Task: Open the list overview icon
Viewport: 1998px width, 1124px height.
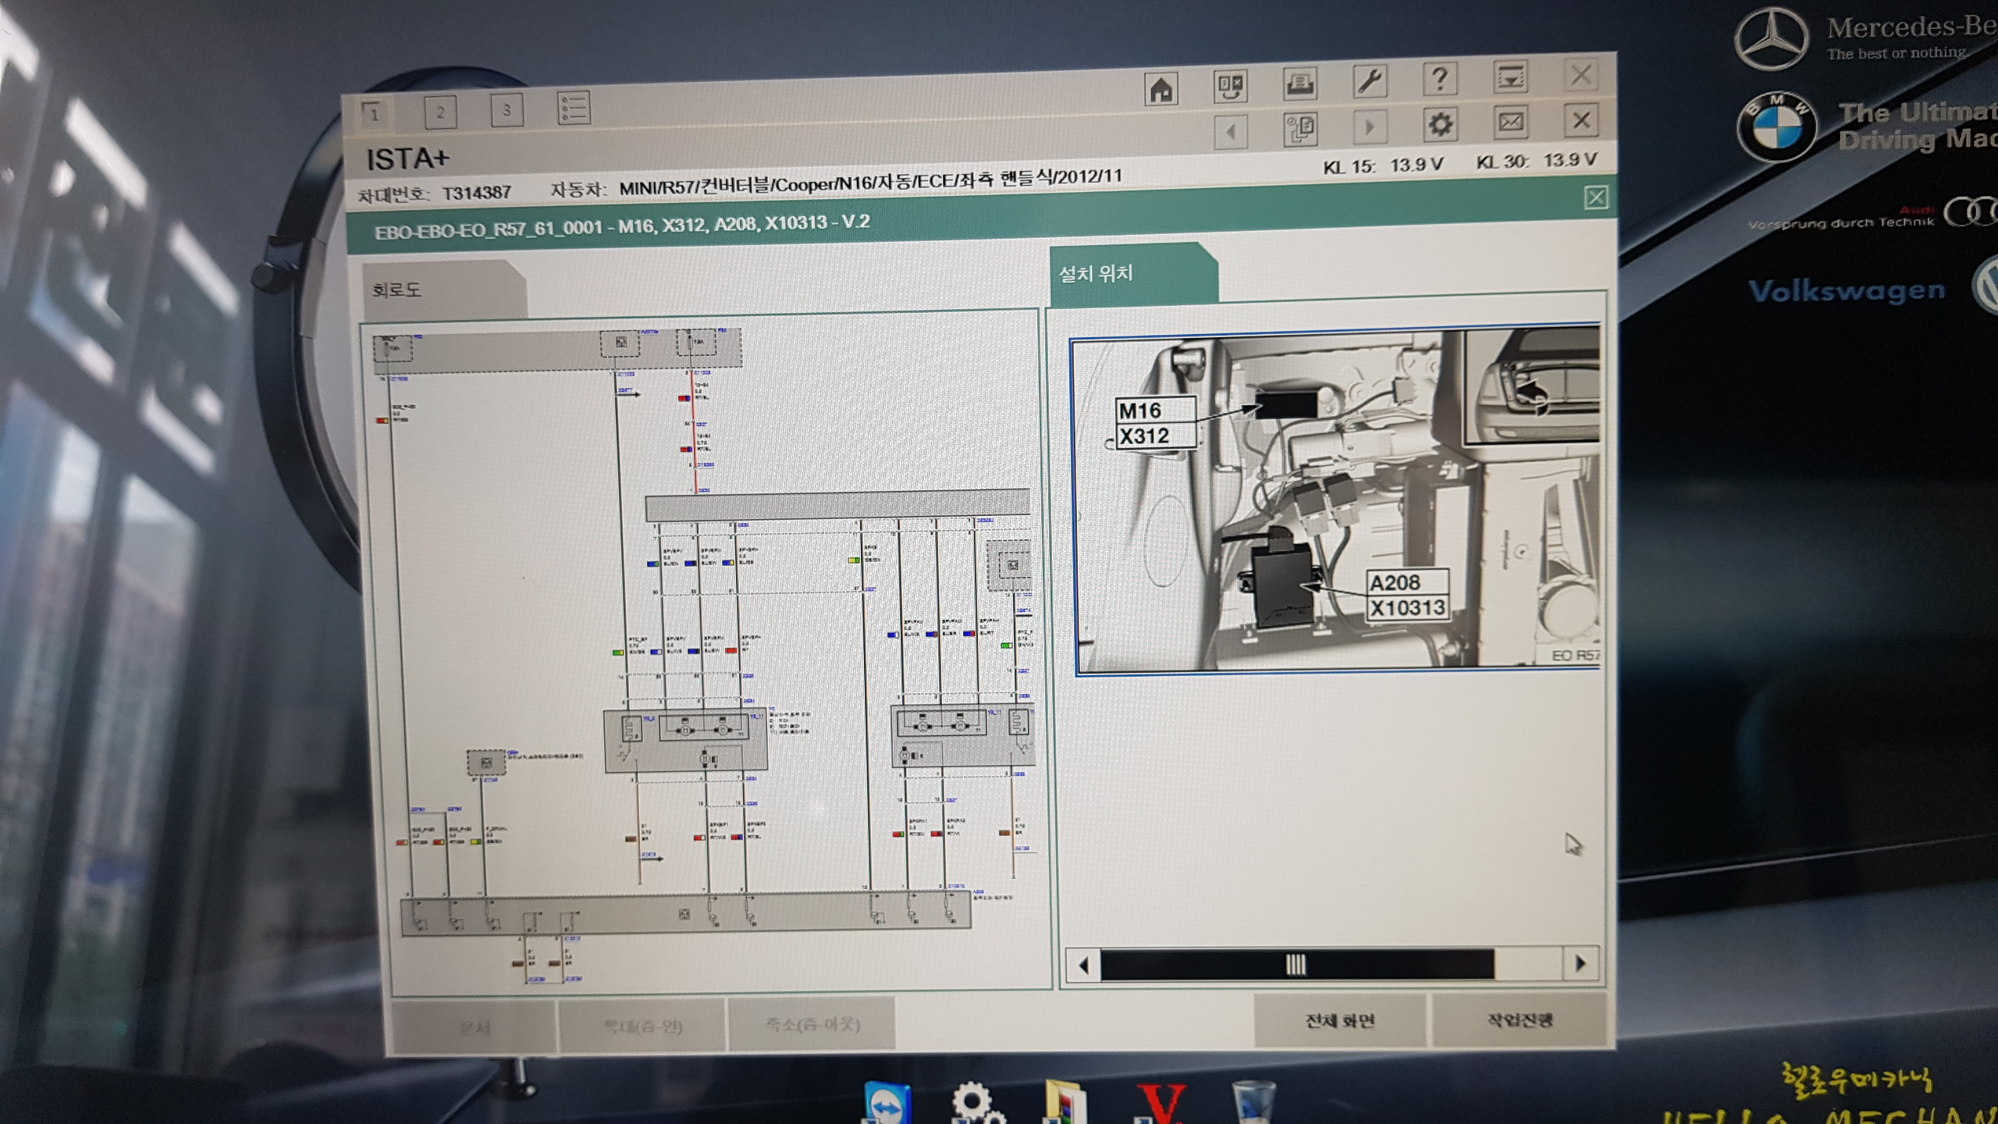Action: click(574, 108)
